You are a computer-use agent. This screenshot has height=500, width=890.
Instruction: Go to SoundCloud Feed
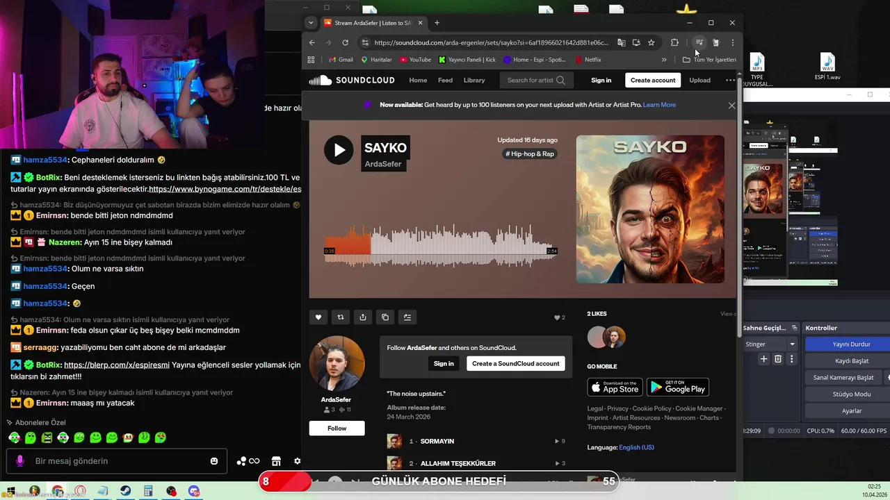pyautogui.click(x=445, y=80)
